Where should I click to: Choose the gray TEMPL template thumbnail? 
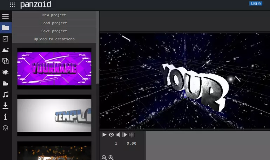[x=54, y=115]
